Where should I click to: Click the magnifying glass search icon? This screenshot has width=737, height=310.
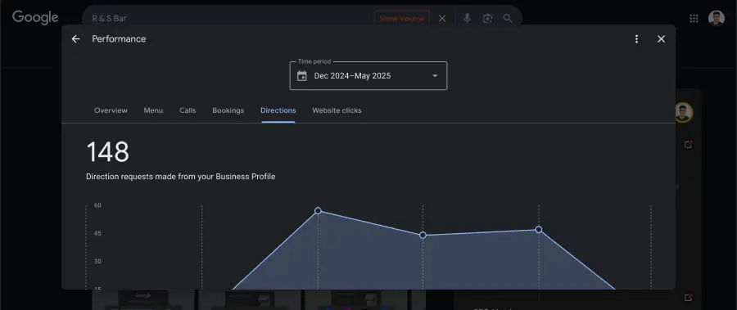pyautogui.click(x=508, y=18)
